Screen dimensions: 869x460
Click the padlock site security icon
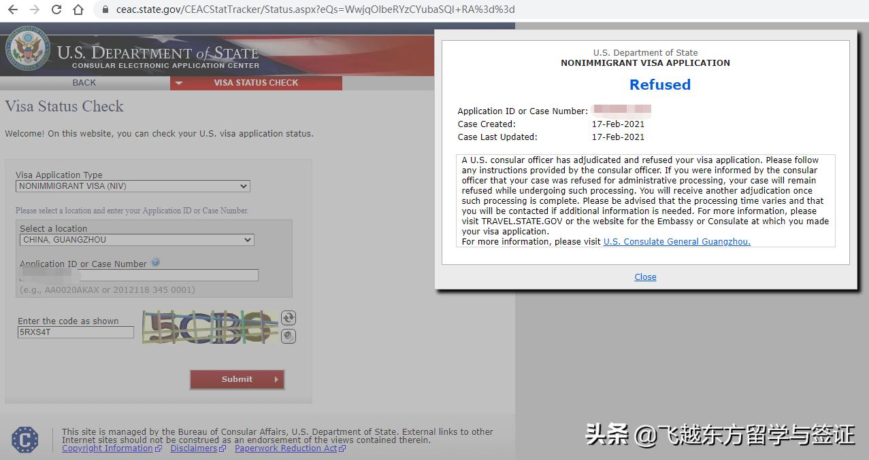pyautogui.click(x=105, y=10)
